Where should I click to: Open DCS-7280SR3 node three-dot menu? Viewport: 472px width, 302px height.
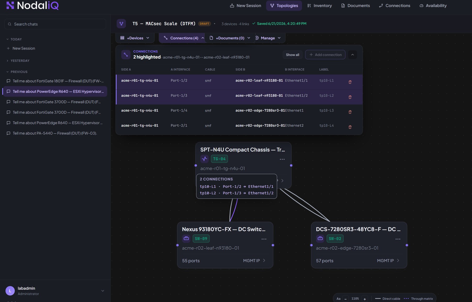coord(398,239)
